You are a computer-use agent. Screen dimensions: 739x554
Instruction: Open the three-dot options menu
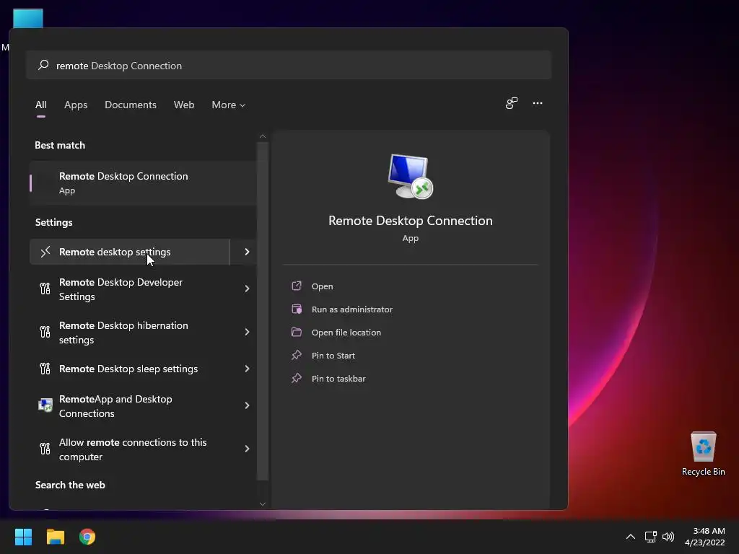click(x=537, y=103)
